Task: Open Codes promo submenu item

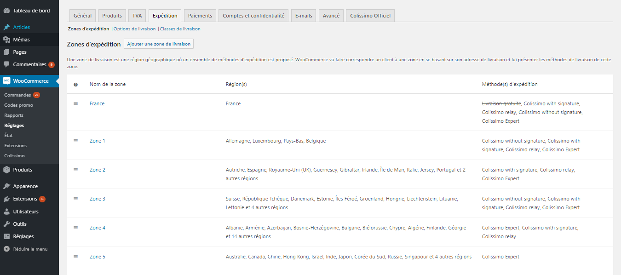Action: pos(18,105)
